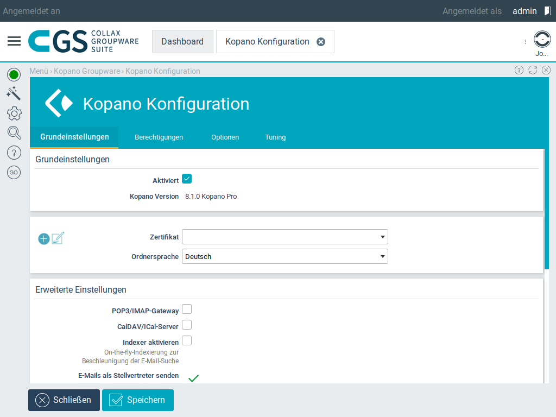This screenshot has width=556, height=417.
Task: Open the Jobs status icon
Action: [542, 39]
